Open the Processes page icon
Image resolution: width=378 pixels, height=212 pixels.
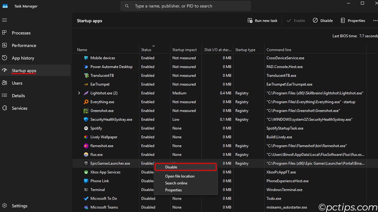coord(4,33)
